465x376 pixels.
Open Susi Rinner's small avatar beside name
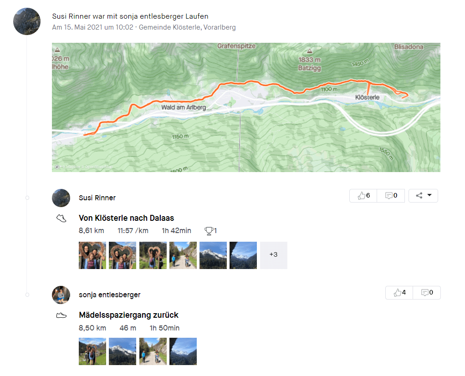(x=61, y=198)
